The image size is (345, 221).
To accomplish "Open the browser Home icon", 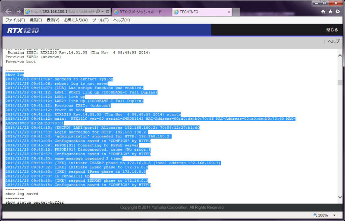I will (323, 12).
